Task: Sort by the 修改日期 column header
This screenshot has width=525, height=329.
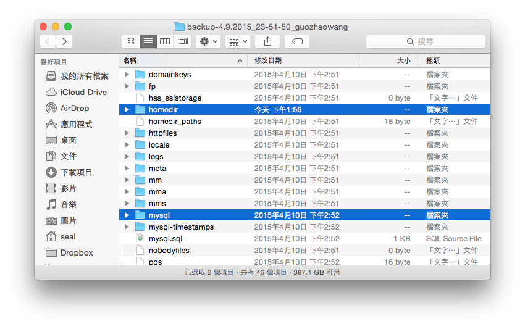Action: (303, 60)
